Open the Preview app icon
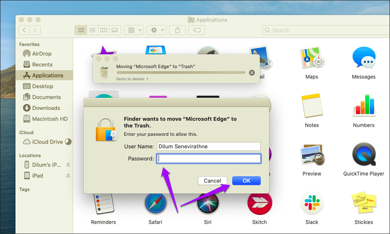This screenshot has height=234, width=390. (312, 154)
